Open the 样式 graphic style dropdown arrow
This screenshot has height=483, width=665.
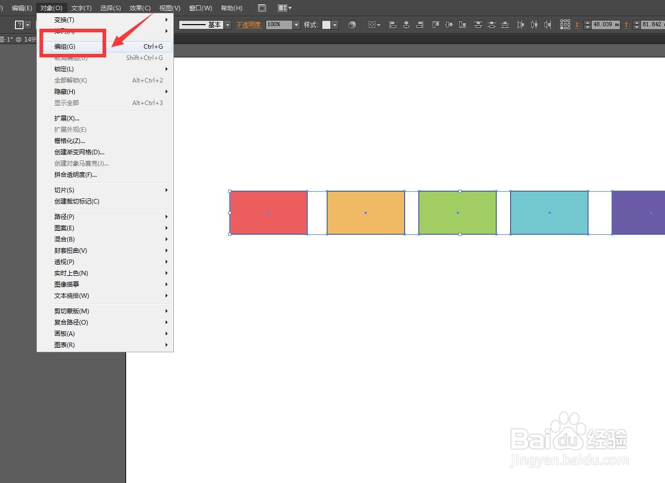click(x=335, y=25)
